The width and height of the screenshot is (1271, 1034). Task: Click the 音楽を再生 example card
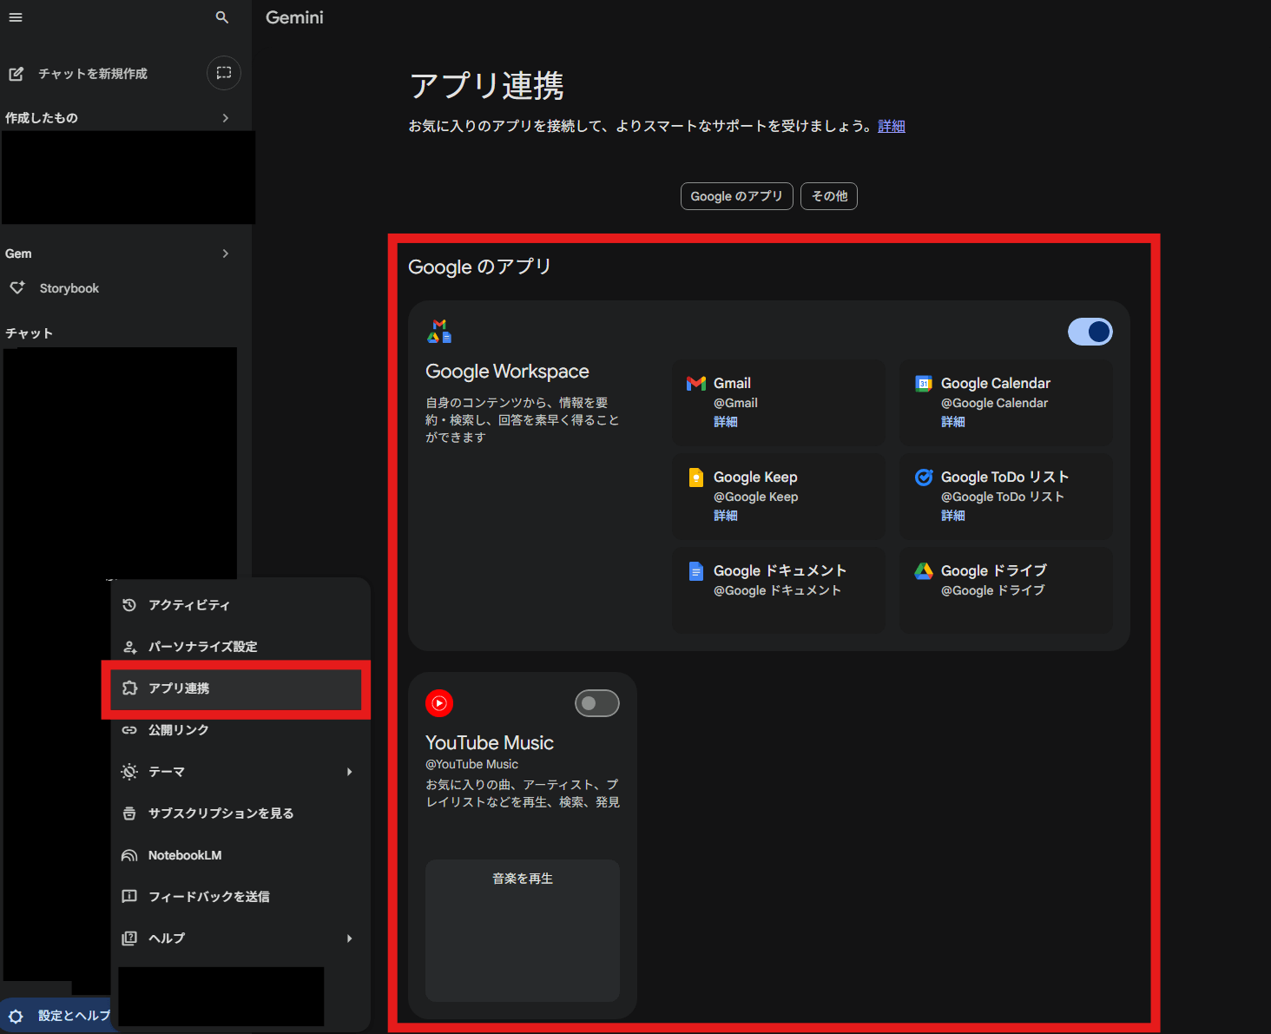(523, 929)
